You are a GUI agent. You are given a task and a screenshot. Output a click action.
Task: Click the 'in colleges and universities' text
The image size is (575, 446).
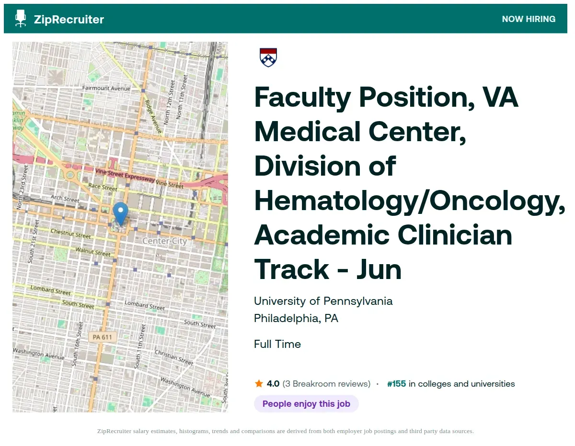pos(462,383)
